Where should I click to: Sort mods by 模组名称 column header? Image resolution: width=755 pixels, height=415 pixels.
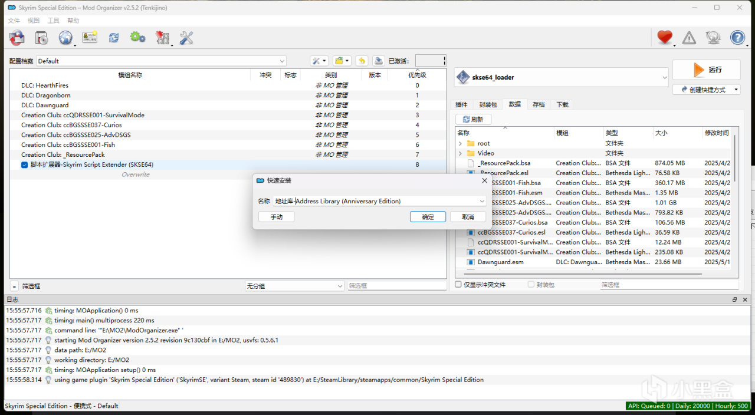click(130, 75)
